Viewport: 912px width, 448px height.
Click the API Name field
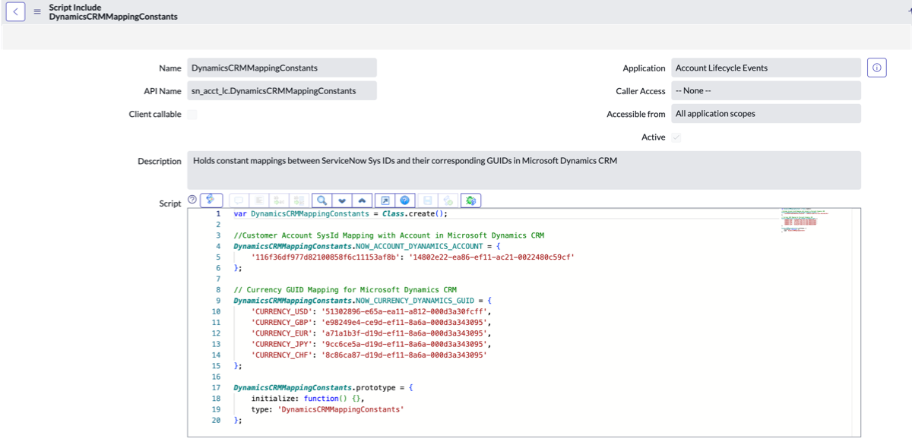[282, 90]
